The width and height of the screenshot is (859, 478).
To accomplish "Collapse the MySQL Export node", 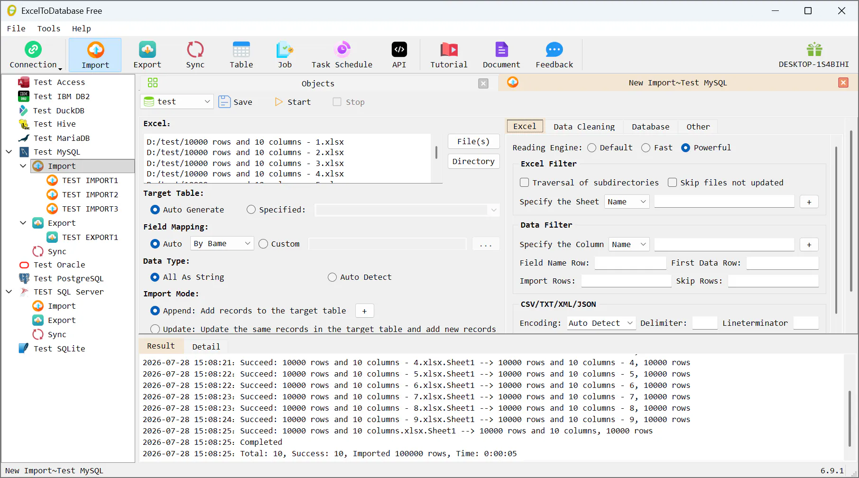I will click(23, 223).
